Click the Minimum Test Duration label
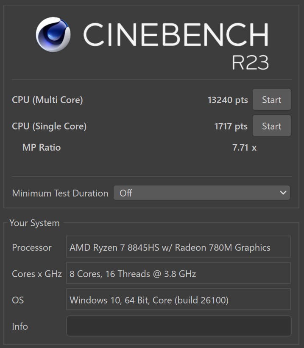 [x=60, y=193]
